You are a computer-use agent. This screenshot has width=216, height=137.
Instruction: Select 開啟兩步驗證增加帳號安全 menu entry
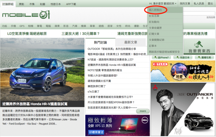(x=165, y=52)
